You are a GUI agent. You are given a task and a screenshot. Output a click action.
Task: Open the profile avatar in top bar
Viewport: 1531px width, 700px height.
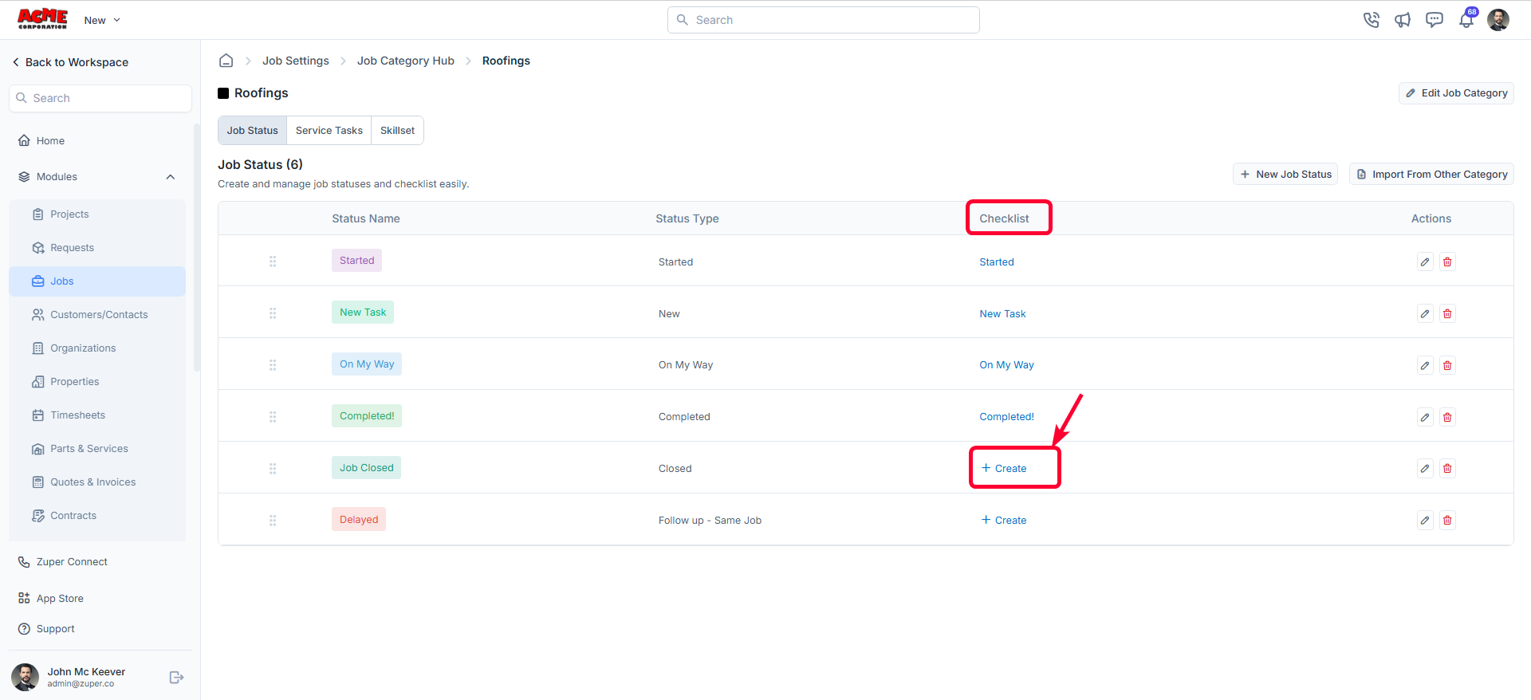pyautogui.click(x=1498, y=20)
